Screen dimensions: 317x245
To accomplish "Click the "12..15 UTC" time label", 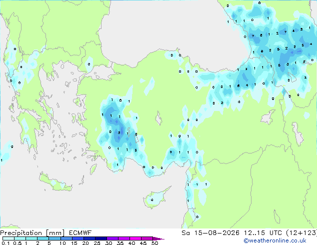I will [x=263, y=233].
